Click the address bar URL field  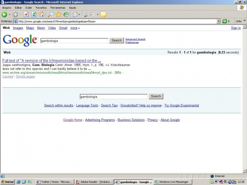point(117,21)
